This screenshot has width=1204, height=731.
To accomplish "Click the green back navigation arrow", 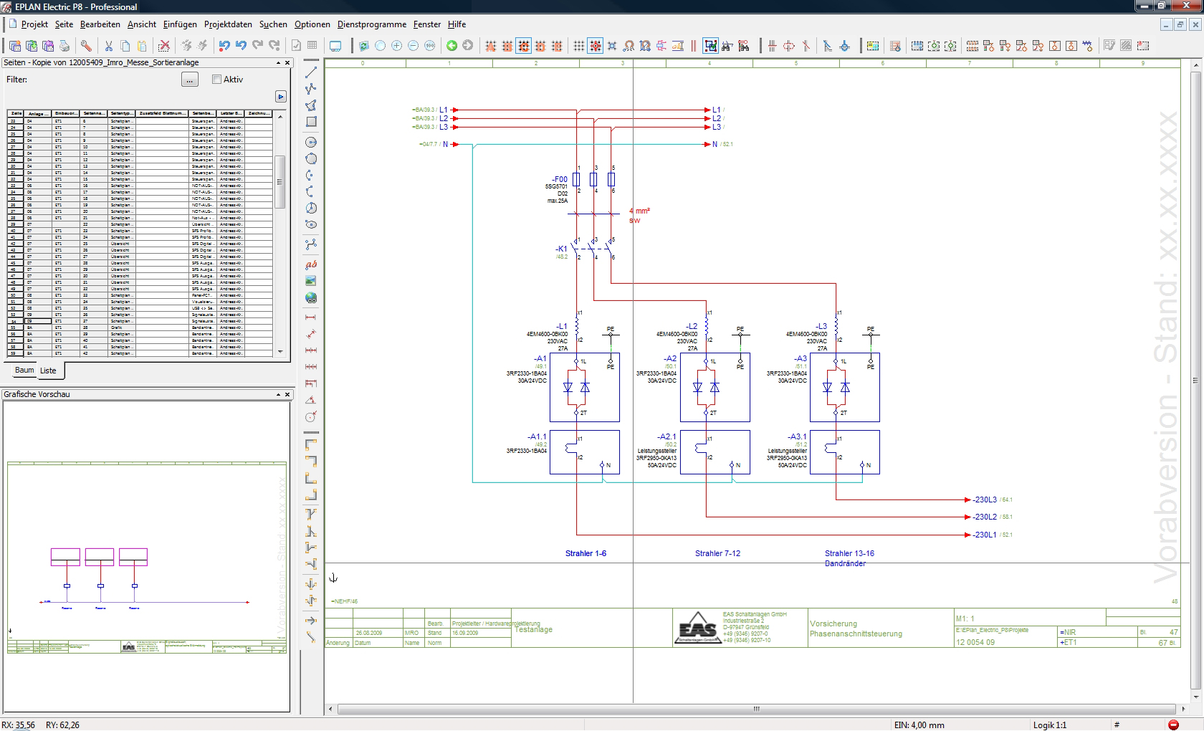I will [x=451, y=46].
